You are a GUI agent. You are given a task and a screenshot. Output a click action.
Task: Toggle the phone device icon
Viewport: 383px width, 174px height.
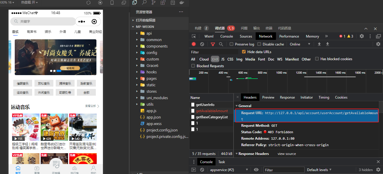[x=112, y=3]
